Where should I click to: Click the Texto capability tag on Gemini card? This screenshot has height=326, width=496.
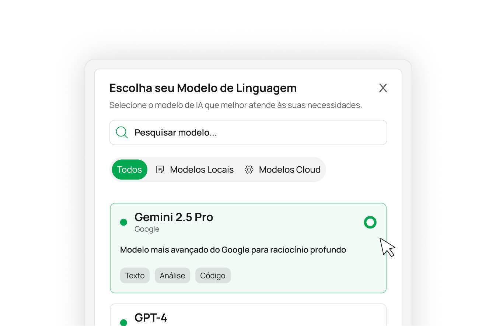(135, 275)
